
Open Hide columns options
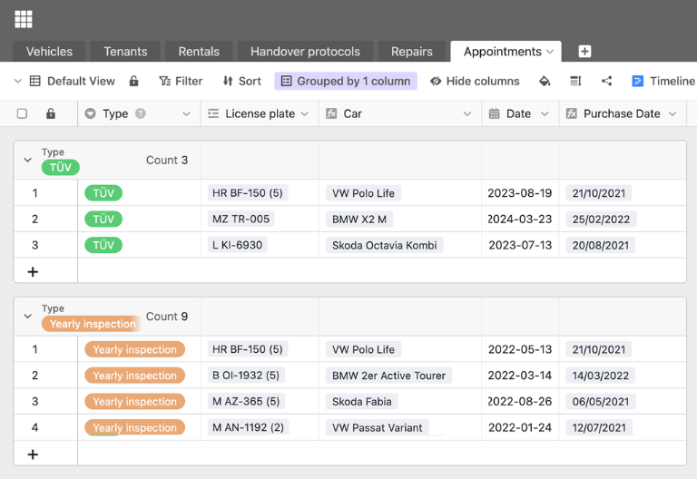pos(475,81)
